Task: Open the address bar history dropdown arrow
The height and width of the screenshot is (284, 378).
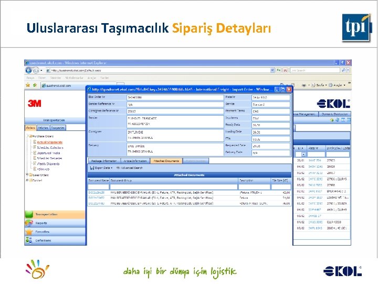Action: point(272,70)
